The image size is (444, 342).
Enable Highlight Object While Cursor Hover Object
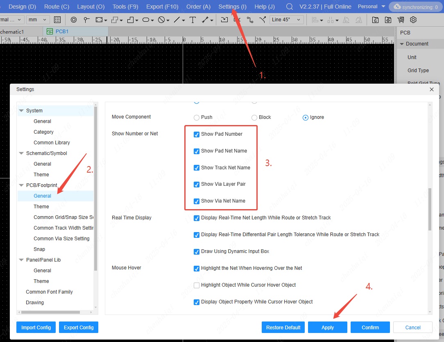197,285
